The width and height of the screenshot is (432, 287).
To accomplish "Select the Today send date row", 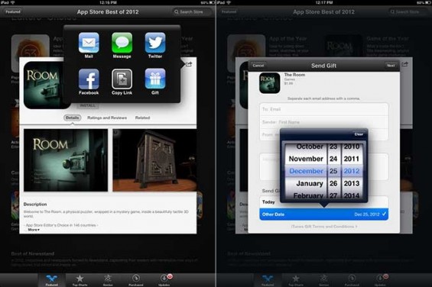I will click(x=323, y=202).
